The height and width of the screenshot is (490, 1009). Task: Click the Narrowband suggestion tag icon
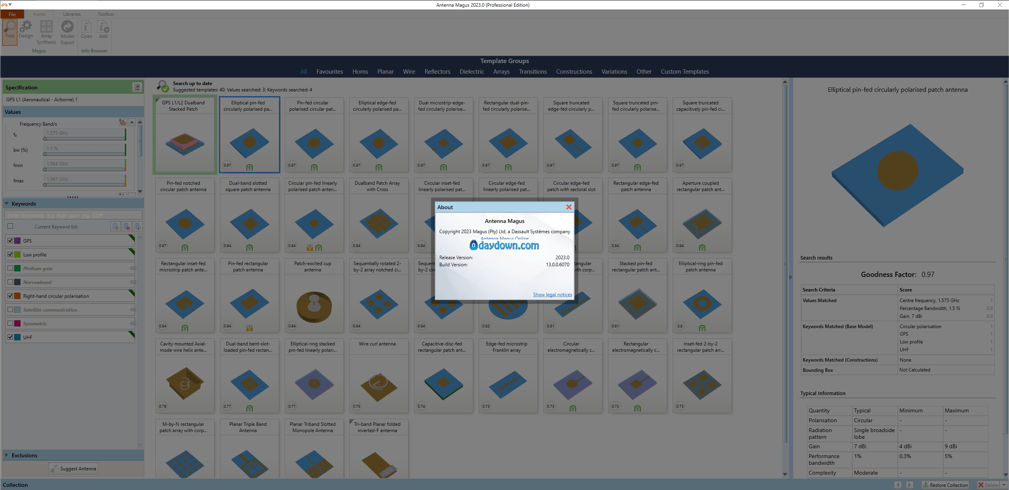[133, 282]
